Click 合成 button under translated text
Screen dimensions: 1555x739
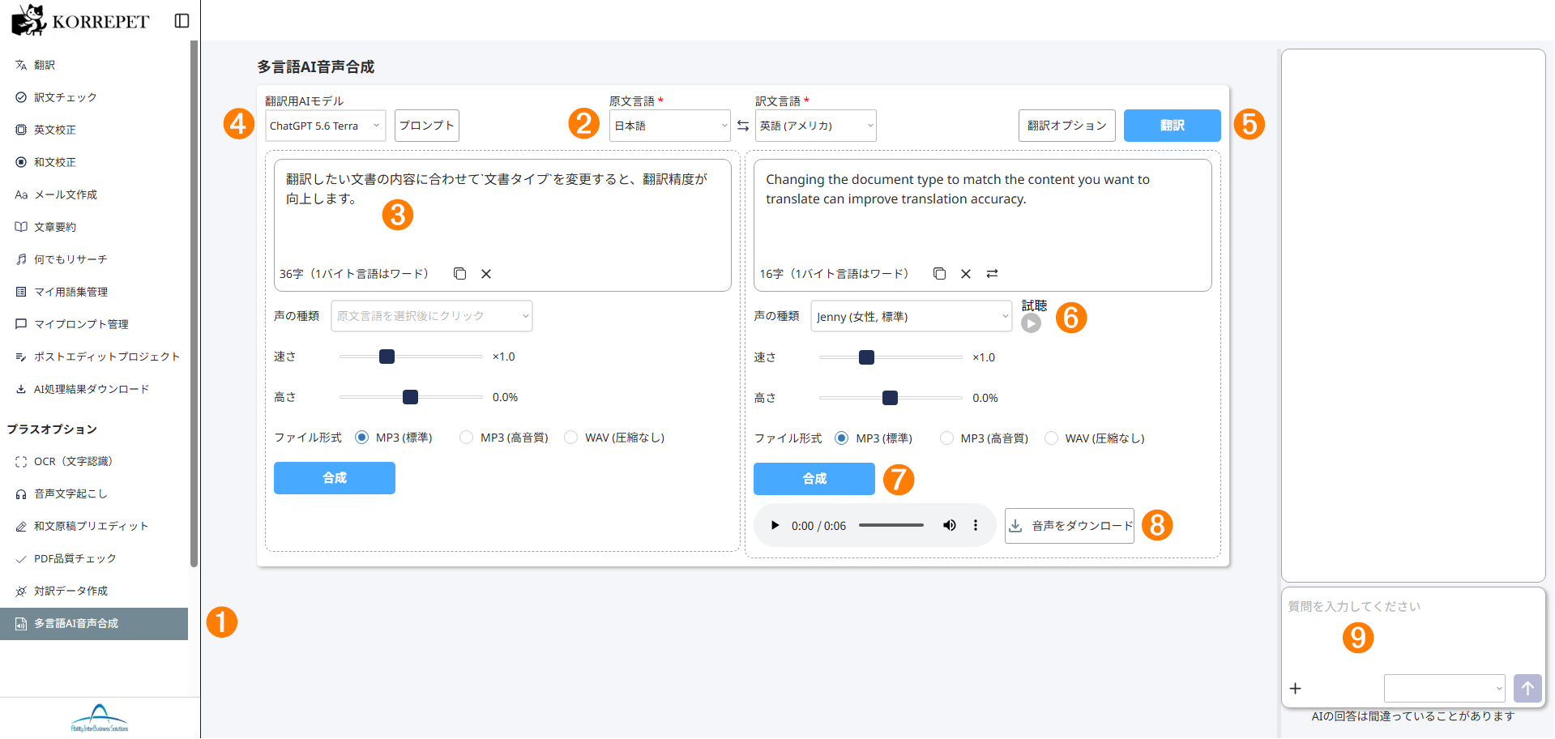click(814, 479)
